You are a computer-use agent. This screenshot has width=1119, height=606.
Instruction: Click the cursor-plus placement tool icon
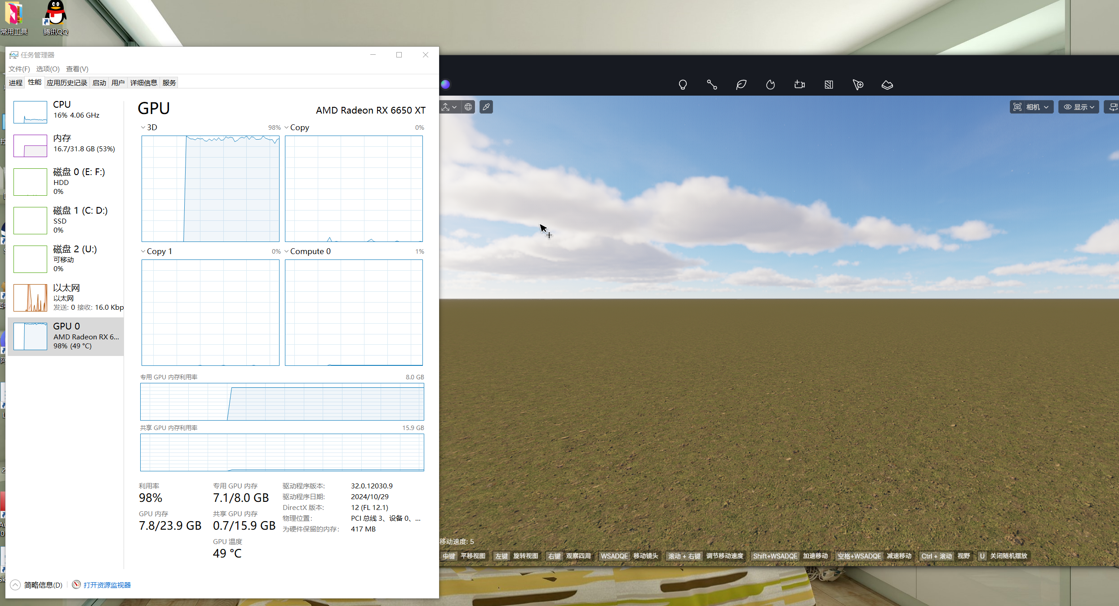(858, 85)
